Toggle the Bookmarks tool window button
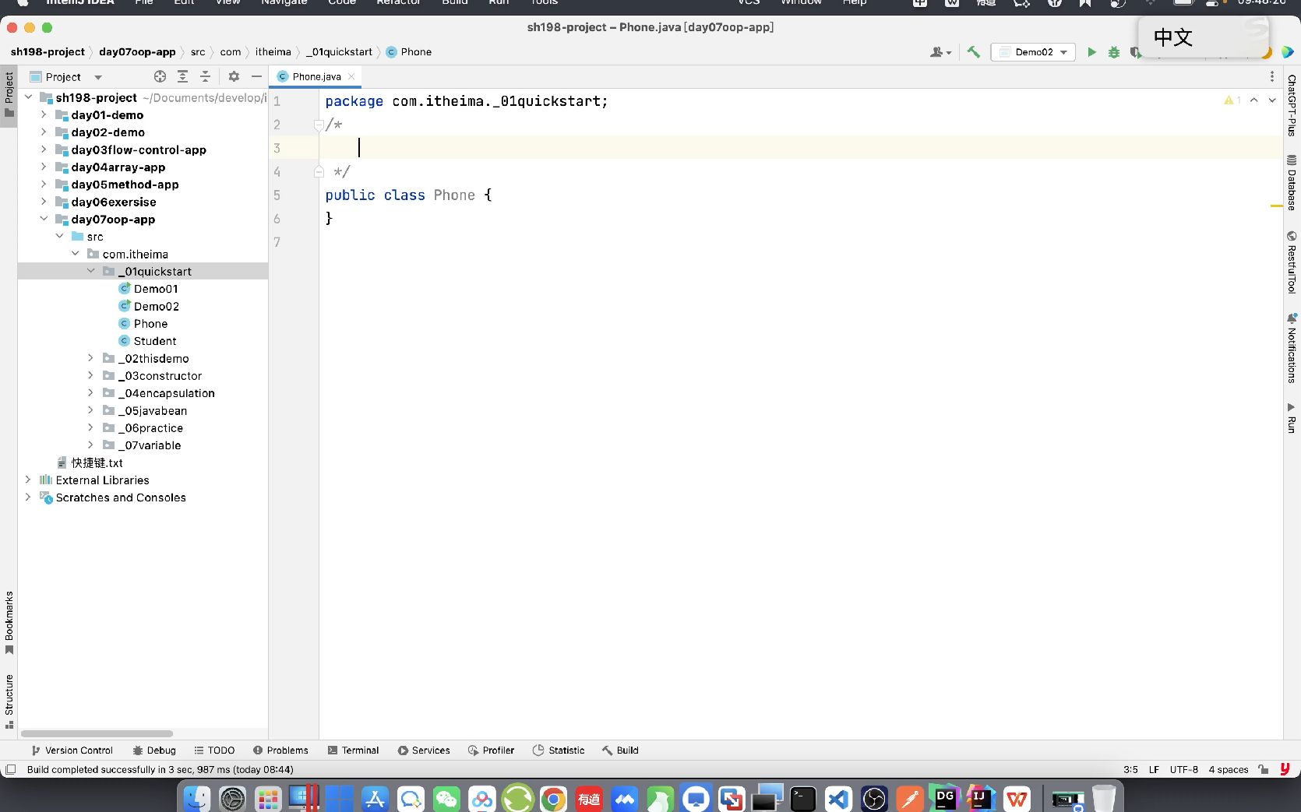Image resolution: width=1301 pixels, height=812 pixels. (9, 623)
